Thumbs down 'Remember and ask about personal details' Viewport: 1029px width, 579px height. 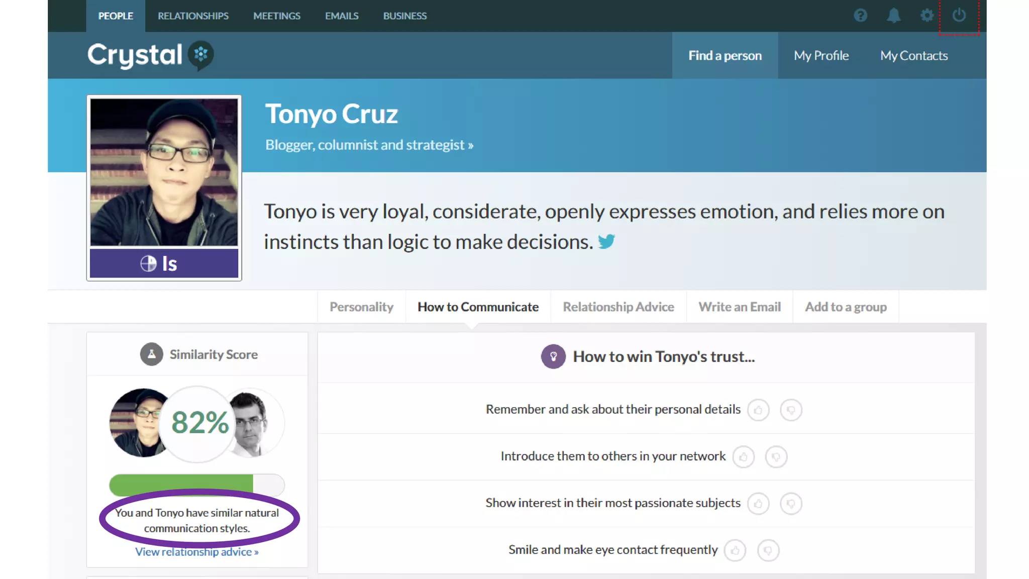tap(791, 410)
